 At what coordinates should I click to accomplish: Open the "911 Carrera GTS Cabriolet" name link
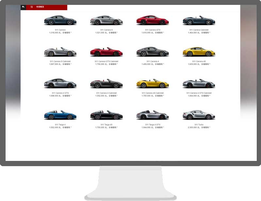tap(106, 62)
